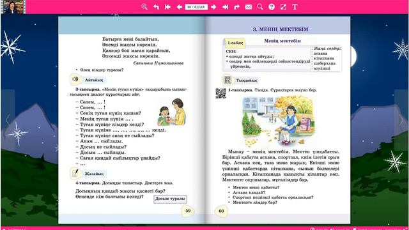
Task: Click the word 'шеберхана' in Жаңа сөздер
Action: [x=325, y=63]
